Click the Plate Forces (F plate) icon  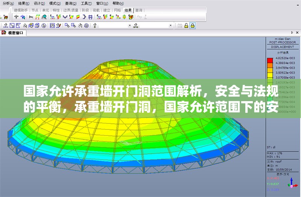coord(71,17)
